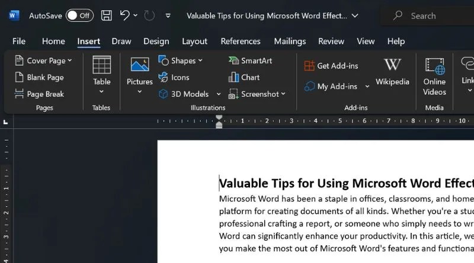Select the Insert tab
The width and height of the screenshot is (474, 263).
tap(88, 41)
